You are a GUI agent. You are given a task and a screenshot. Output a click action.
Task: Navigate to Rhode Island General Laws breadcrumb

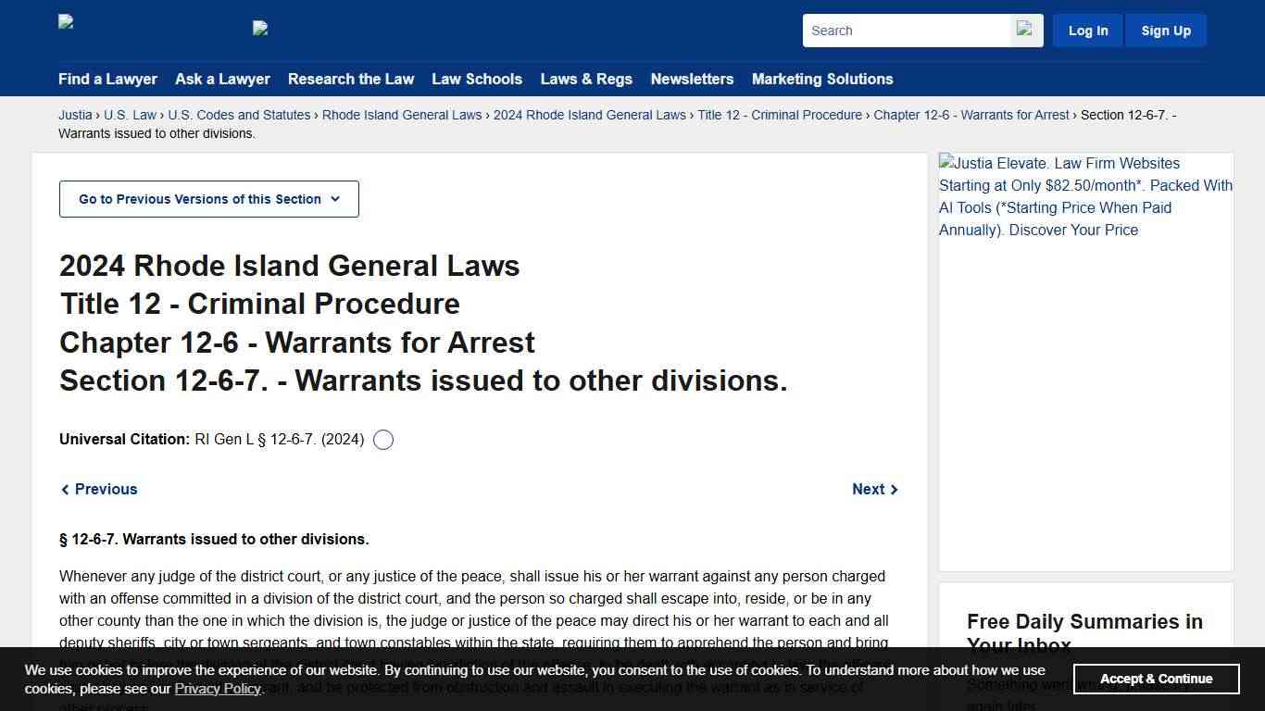click(401, 115)
